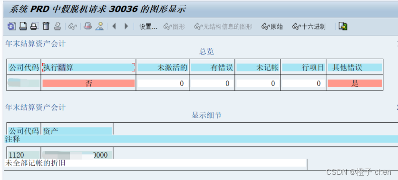This screenshot has width=398, height=180.
Task: Click the red top hat icon
Action: point(88,26)
